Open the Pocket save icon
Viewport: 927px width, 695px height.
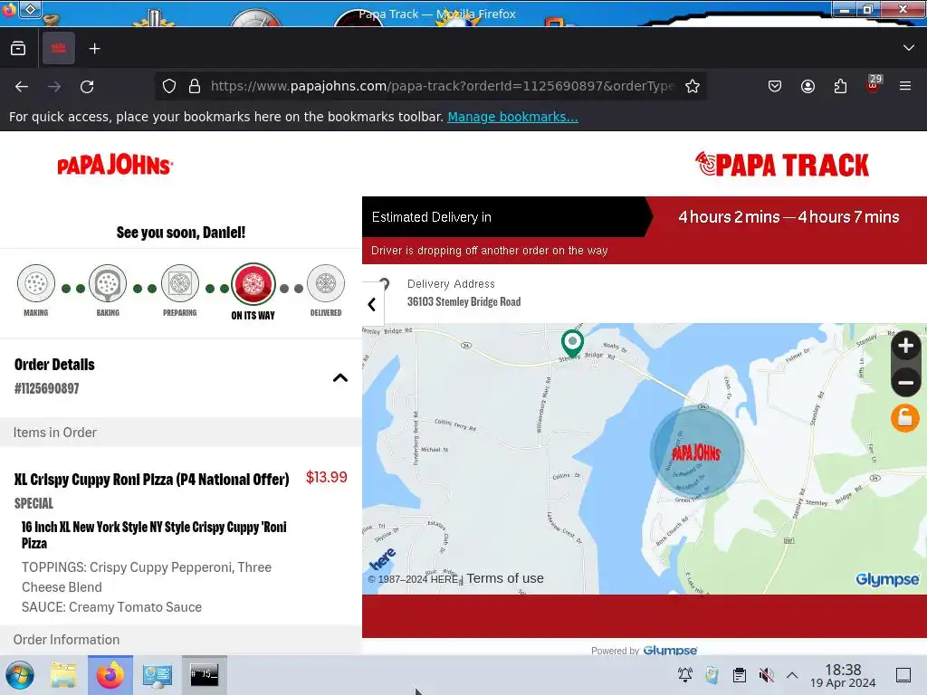click(775, 86)
